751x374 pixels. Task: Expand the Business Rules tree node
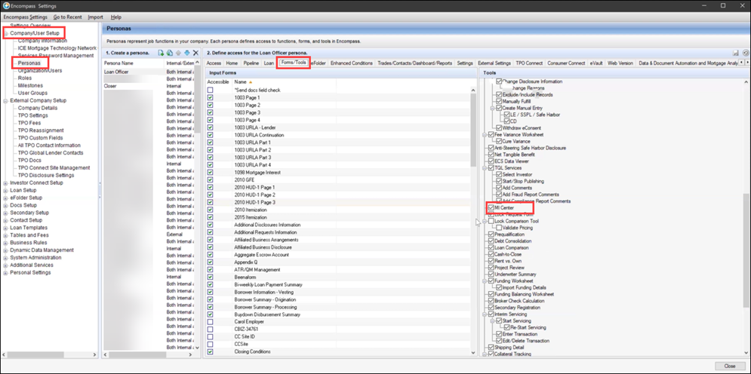(5, 244)
